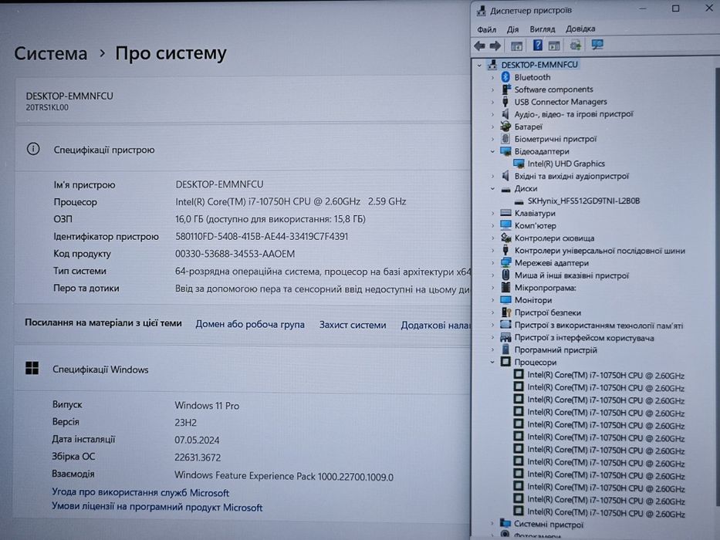Click the Клавіатури keyboard icon
Image resolution: width=720 pixels, height=540 pixels.
pyautogui.click(x=505, y=213)
